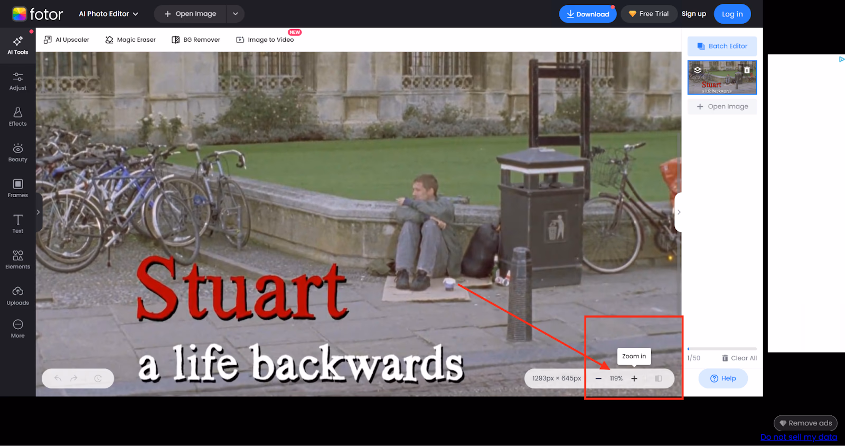Switch to BG Remover tool
This screenshot has width=845, height=446.
point(196,40)
